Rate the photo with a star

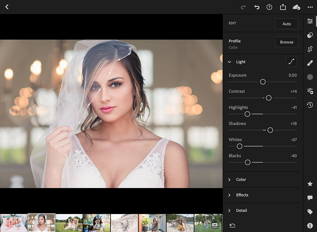tap(310, 184)
